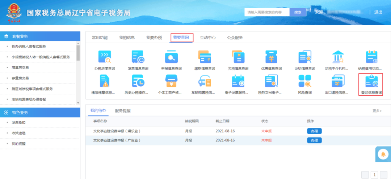Open 政策速递 in sidebar
The image size is (391, 179).
[18, 133]
